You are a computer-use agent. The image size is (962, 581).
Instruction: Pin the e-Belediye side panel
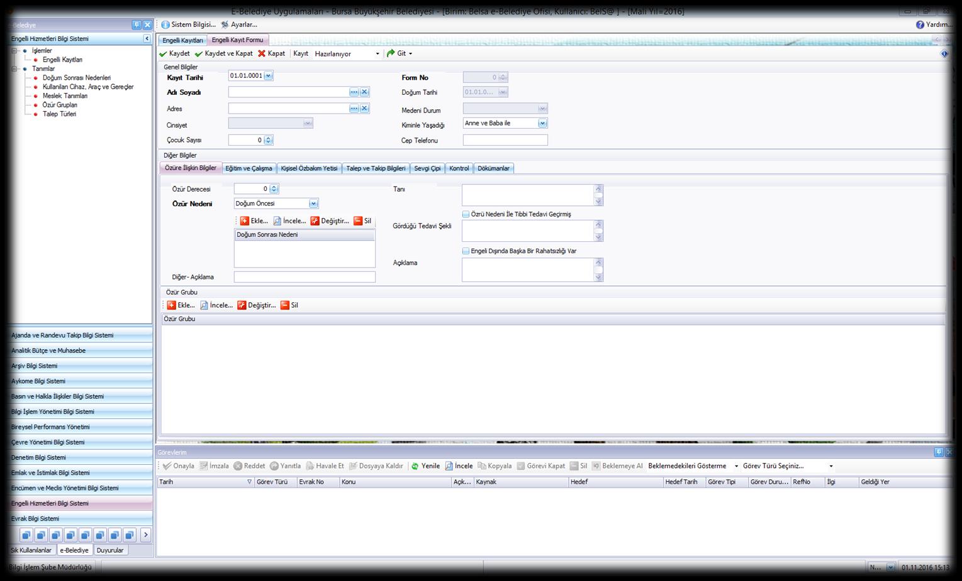coord(137,25)
